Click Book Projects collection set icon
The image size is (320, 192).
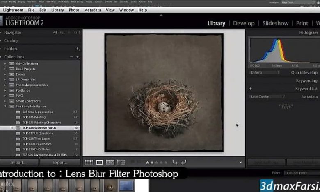pos(11,69)
